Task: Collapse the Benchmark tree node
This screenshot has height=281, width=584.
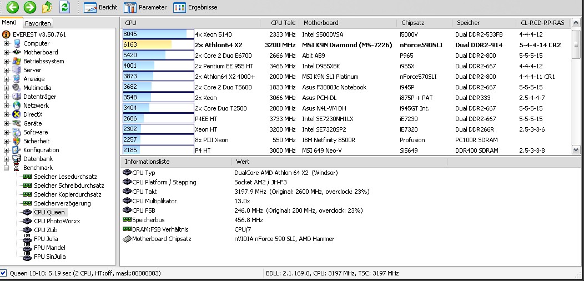Action: 6,168
